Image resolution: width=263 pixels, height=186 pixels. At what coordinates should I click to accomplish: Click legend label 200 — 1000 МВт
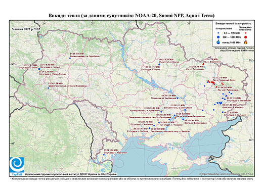click(232, 37)
